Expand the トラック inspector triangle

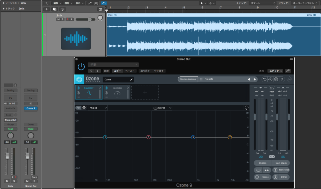point(3,8)
